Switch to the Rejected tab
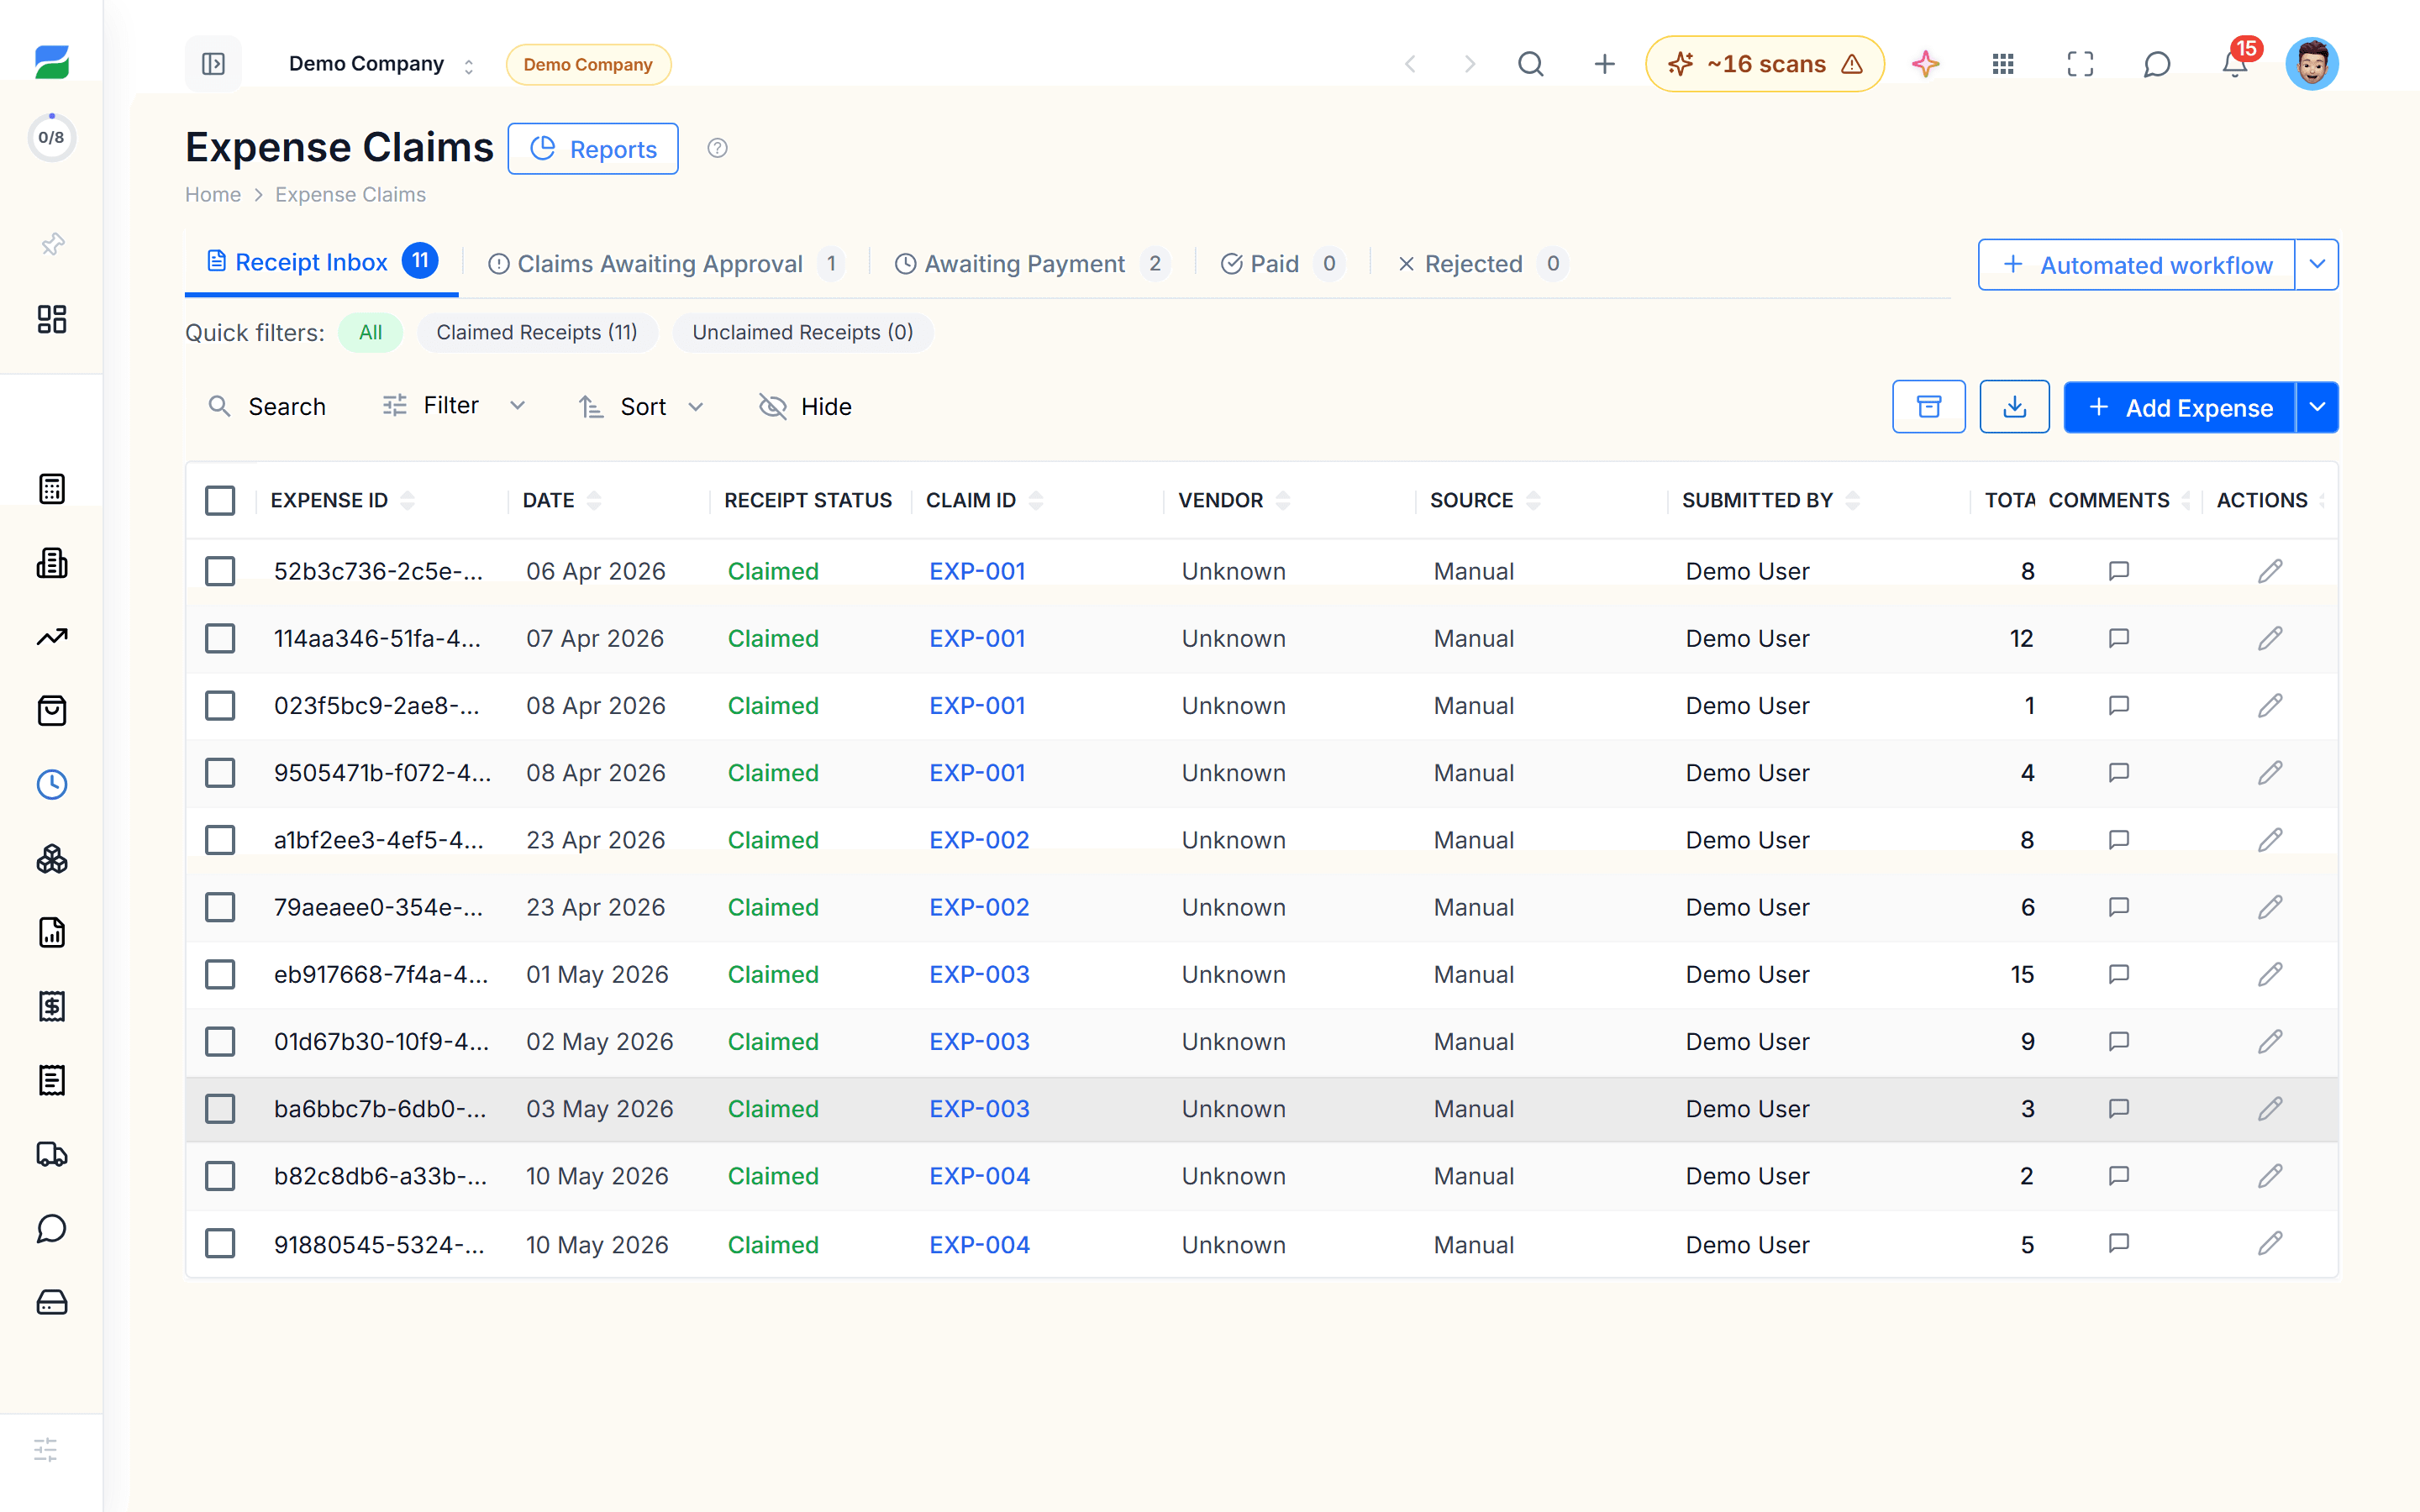 tap(1482, 264)
